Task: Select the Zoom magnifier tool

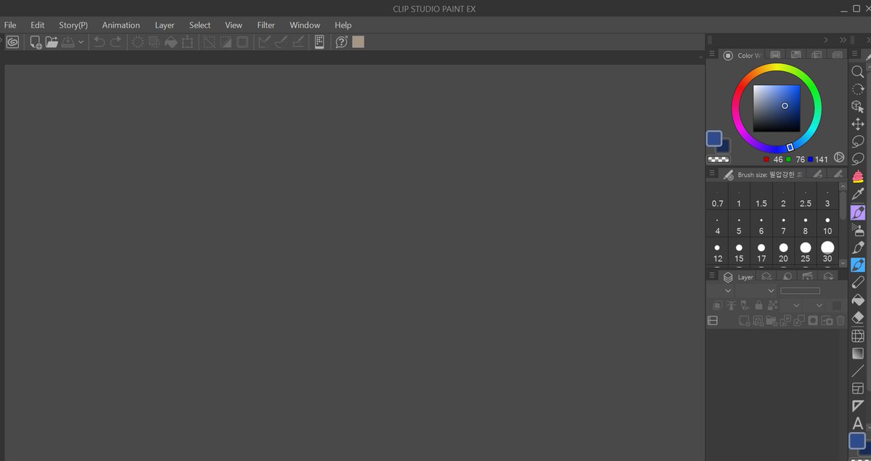Action: click(x=857, y=71)
